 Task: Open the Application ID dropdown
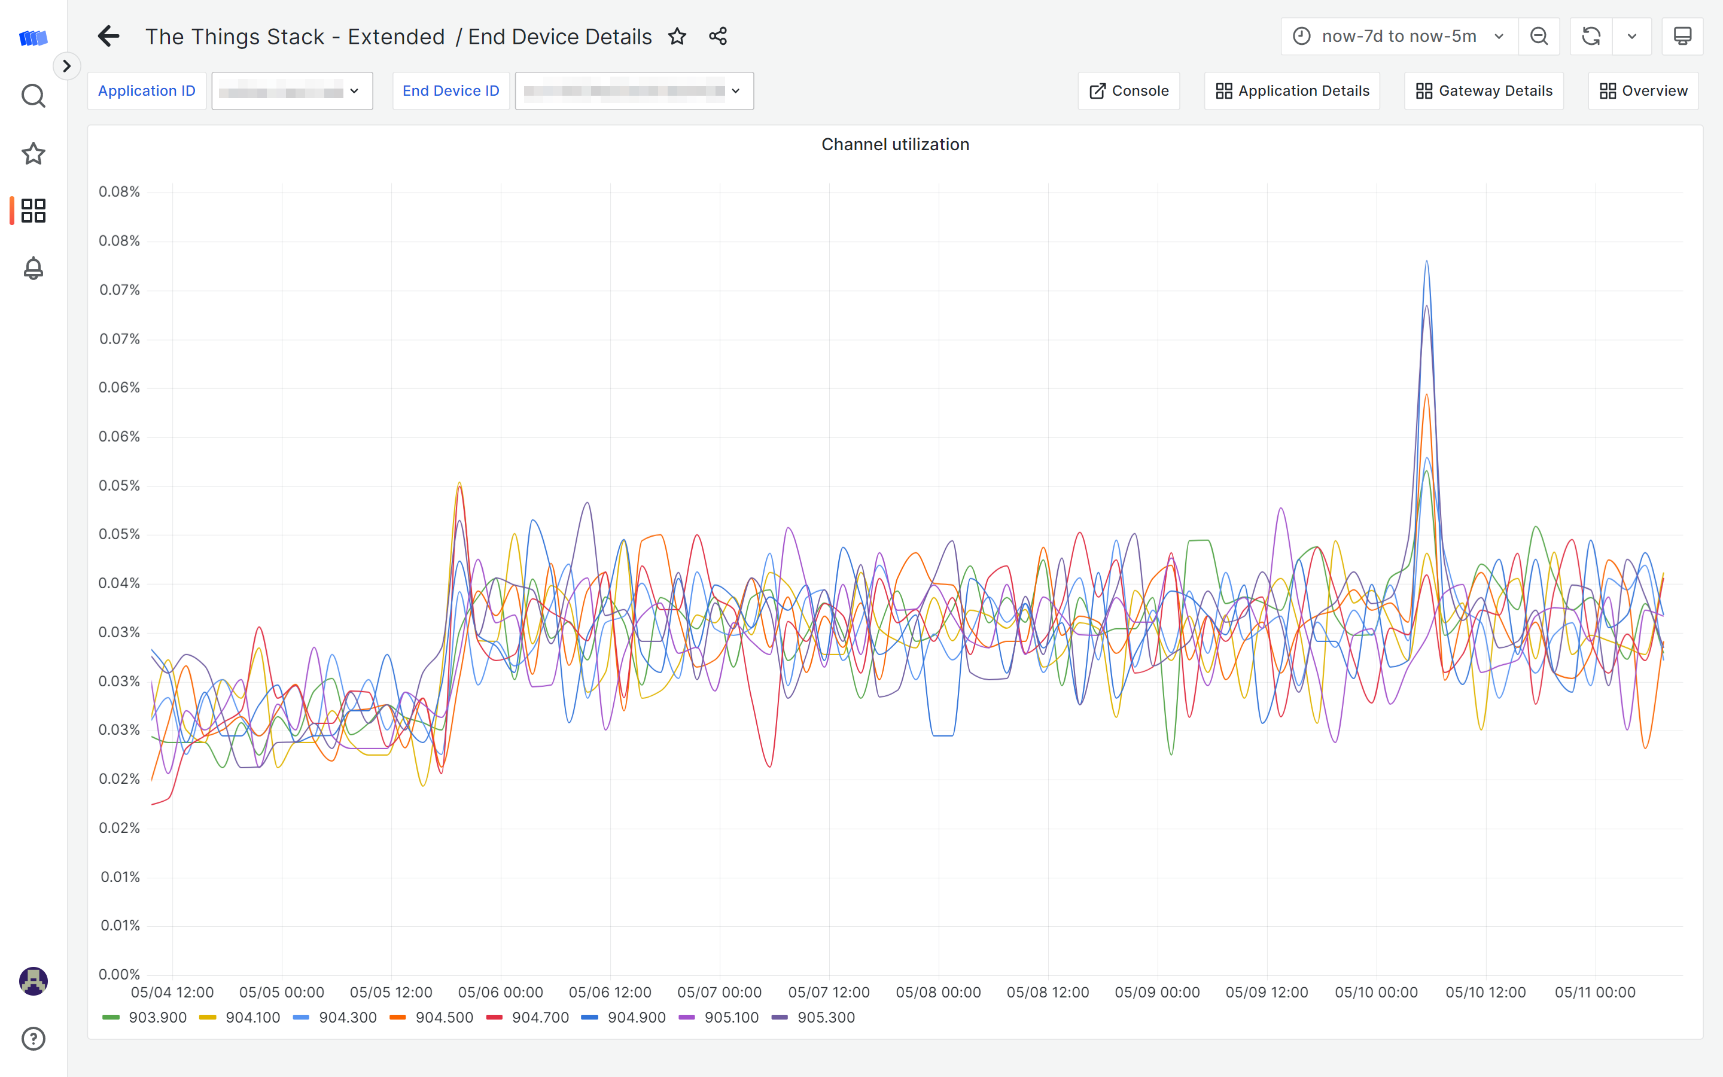[x=292, y=91]
